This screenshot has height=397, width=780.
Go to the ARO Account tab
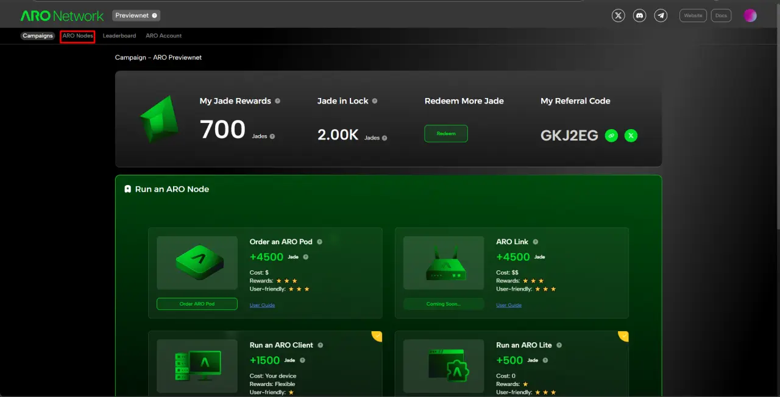point(163,36)
